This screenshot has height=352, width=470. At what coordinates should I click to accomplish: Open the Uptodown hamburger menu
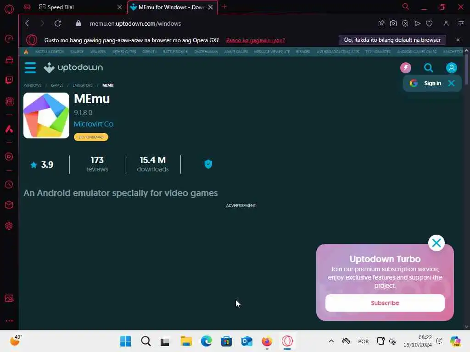[x=30, y=68]
